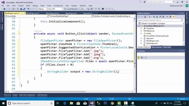189x106 pixels.
Task: Open the Analyze menu
Action: pos(74,6)
